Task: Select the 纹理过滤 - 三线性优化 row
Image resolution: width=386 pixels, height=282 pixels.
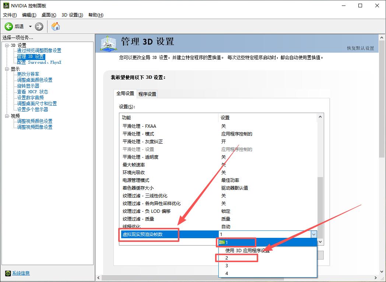Action: (x=218, y=196)
